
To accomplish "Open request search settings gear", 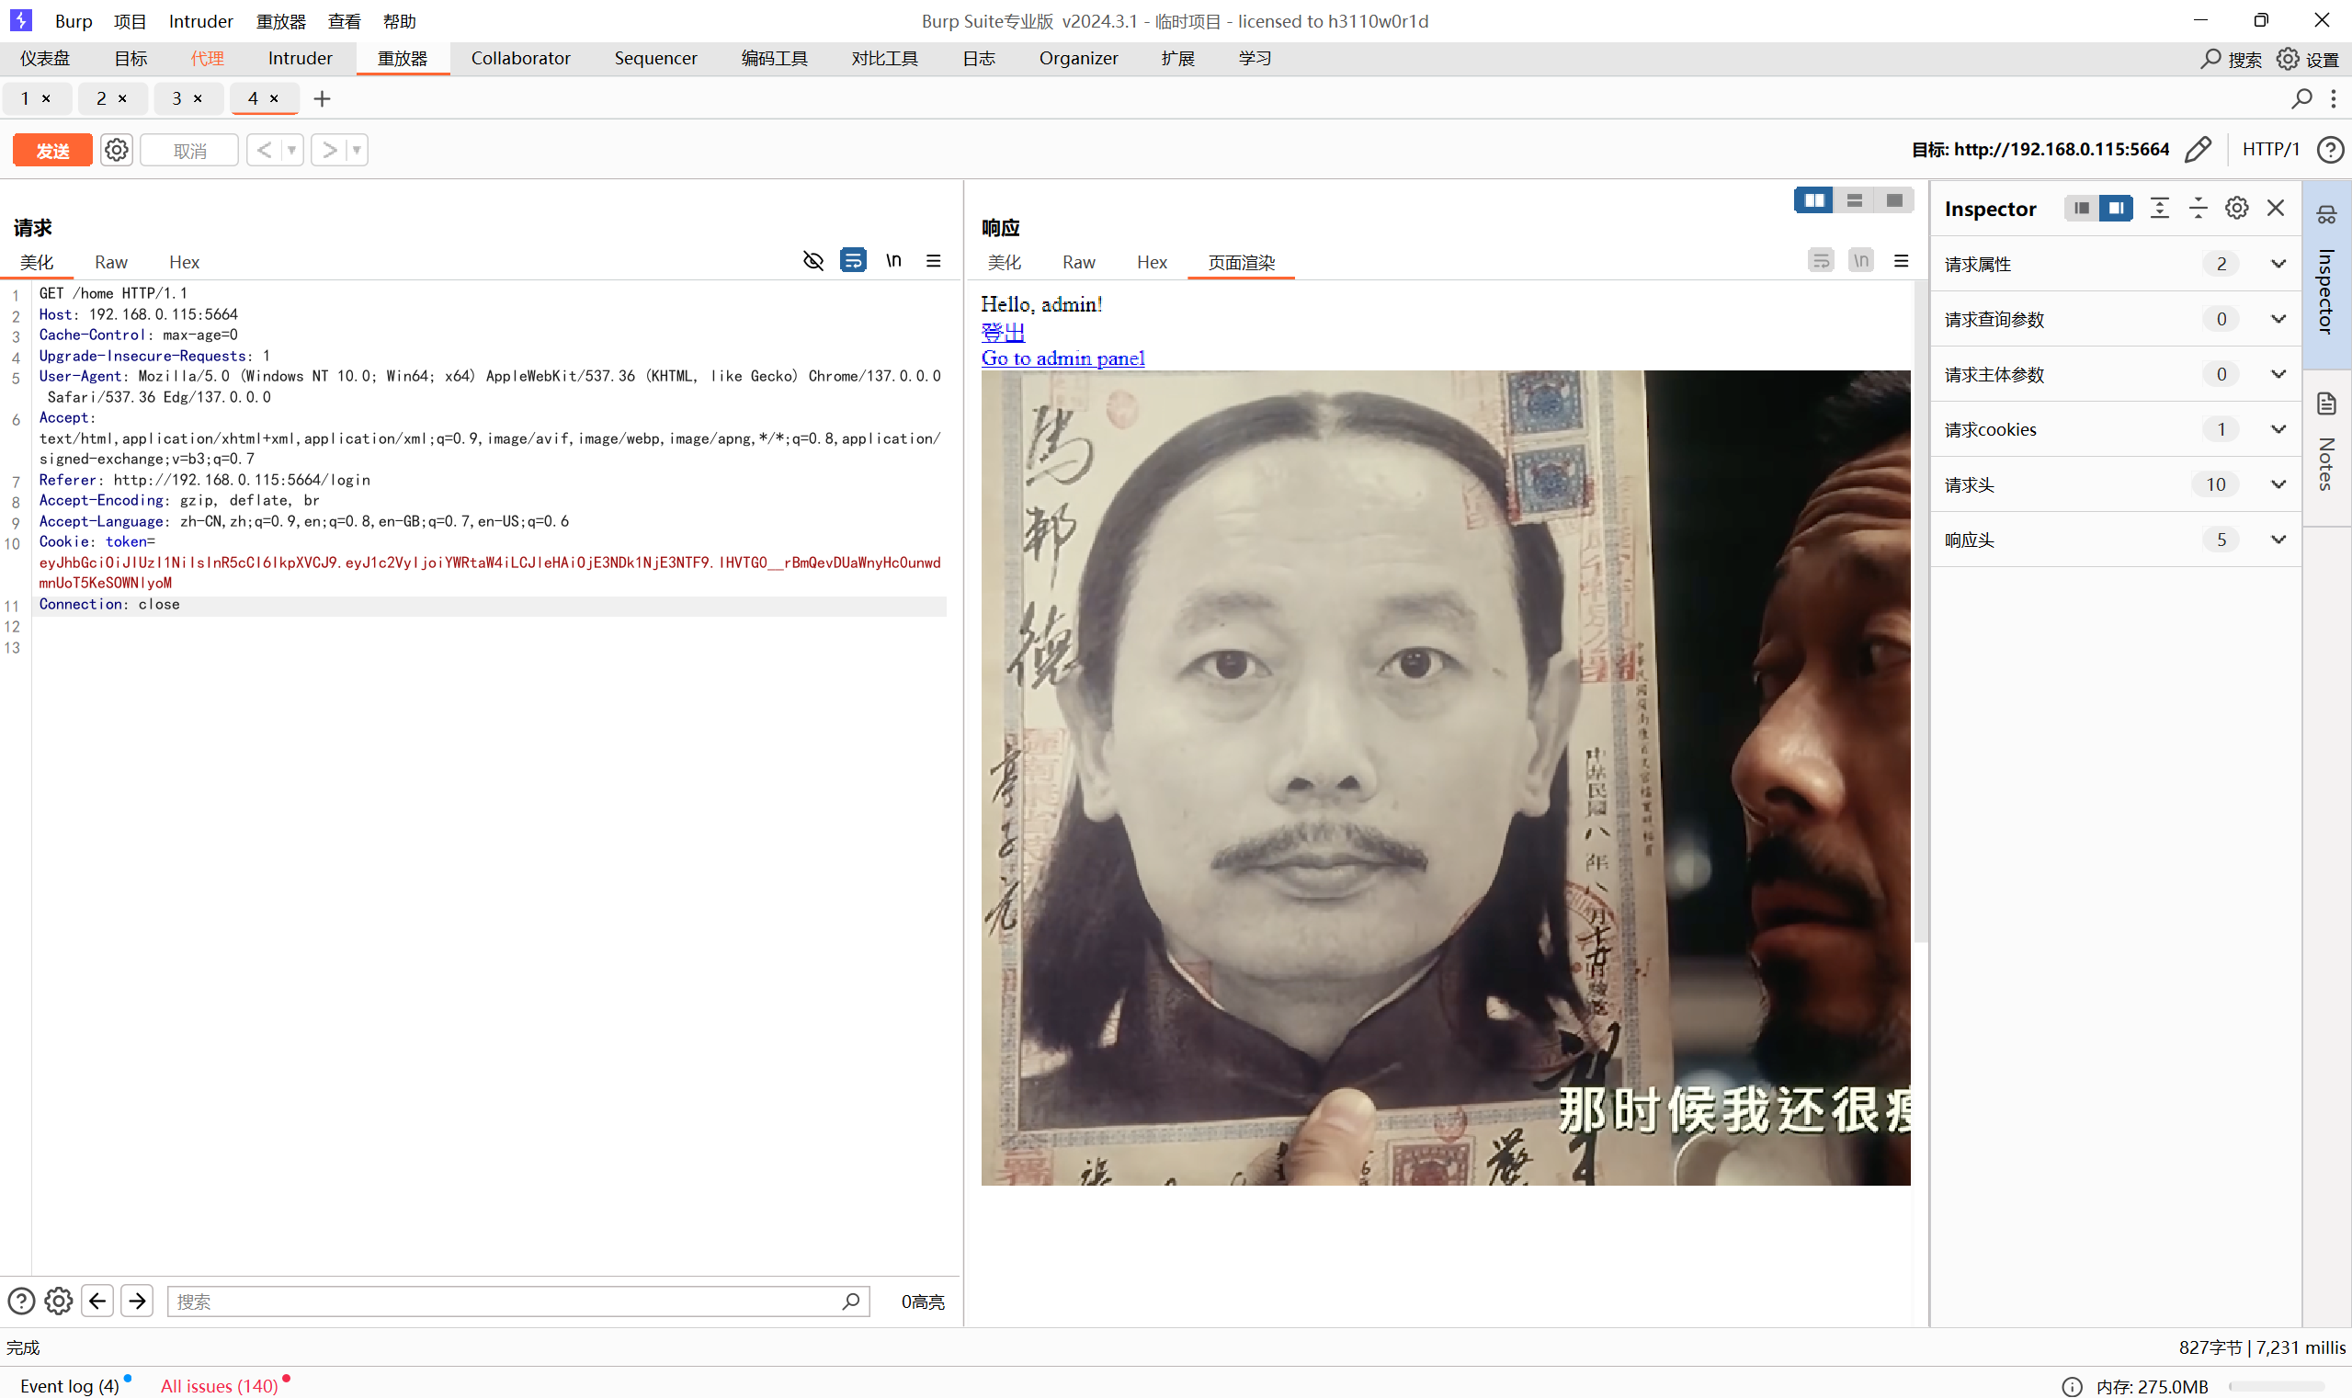I will click(59, 1301).
